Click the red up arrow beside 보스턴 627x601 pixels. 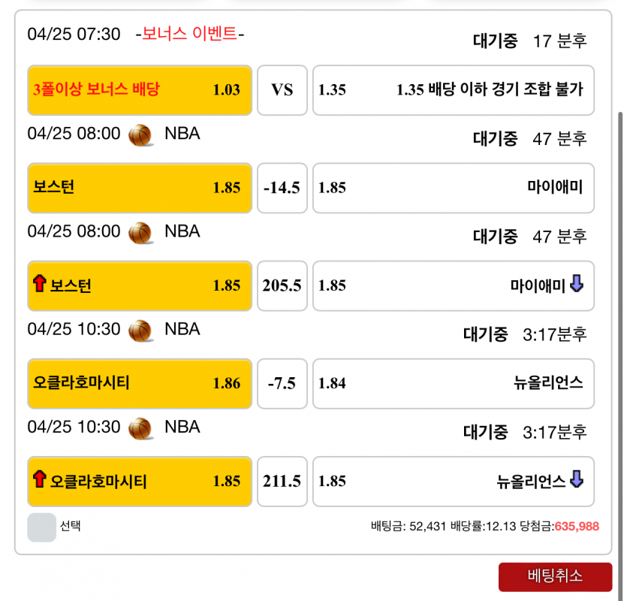[40, 285]
